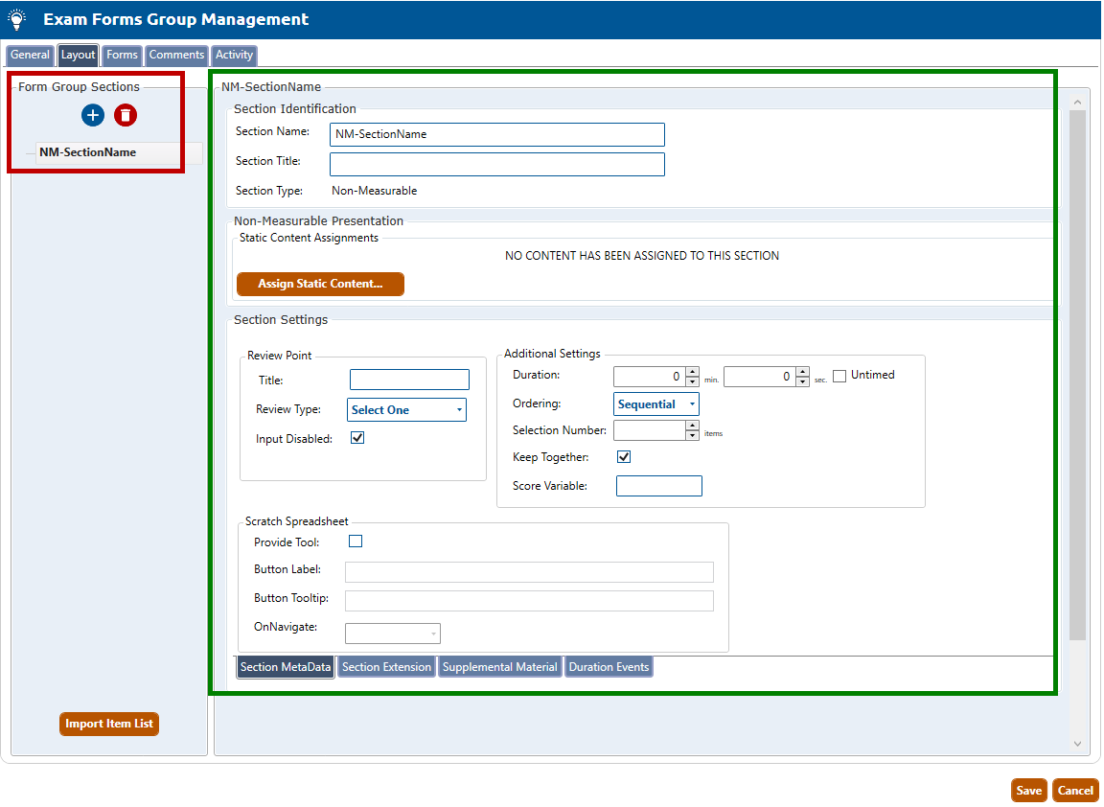Image resolution: width=1104 pixels, height=807 pixels.
Task: Toggle the Input Disabled checkbox
Action: pos(357,438)
